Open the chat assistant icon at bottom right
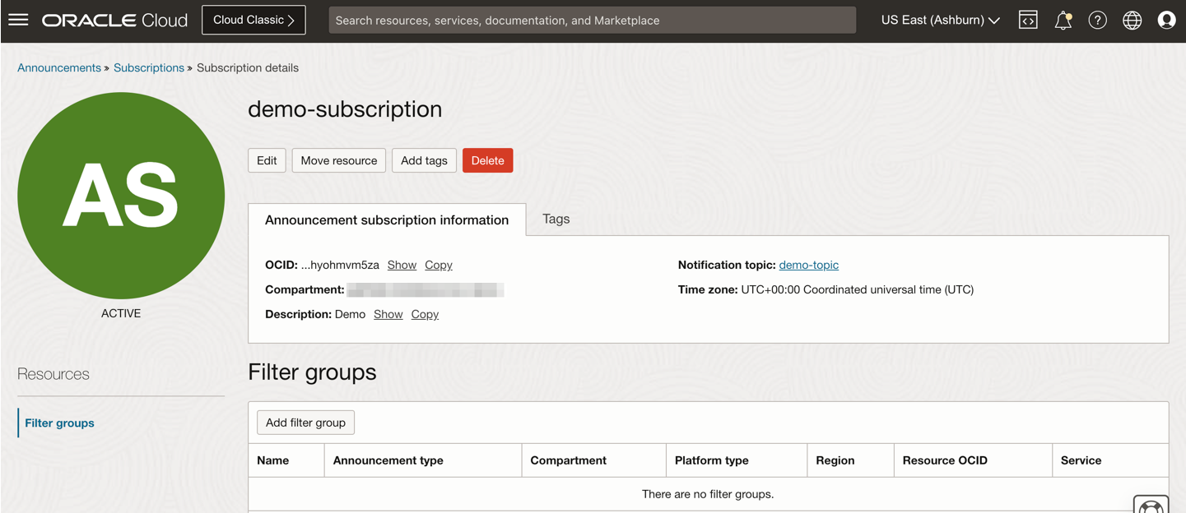Image resolution: width=1186 pixels, height=513 pixels. pyautogui.click(x=1150, y=505)
